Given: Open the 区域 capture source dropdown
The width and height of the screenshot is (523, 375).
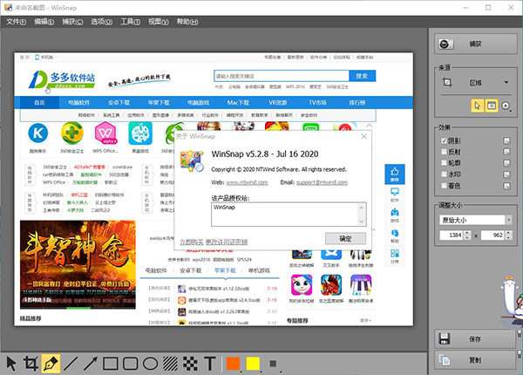Looking at the screenshot, I should click(506, 82).
